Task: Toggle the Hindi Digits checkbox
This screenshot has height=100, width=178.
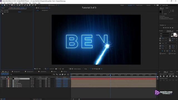Action: (169, 54)
